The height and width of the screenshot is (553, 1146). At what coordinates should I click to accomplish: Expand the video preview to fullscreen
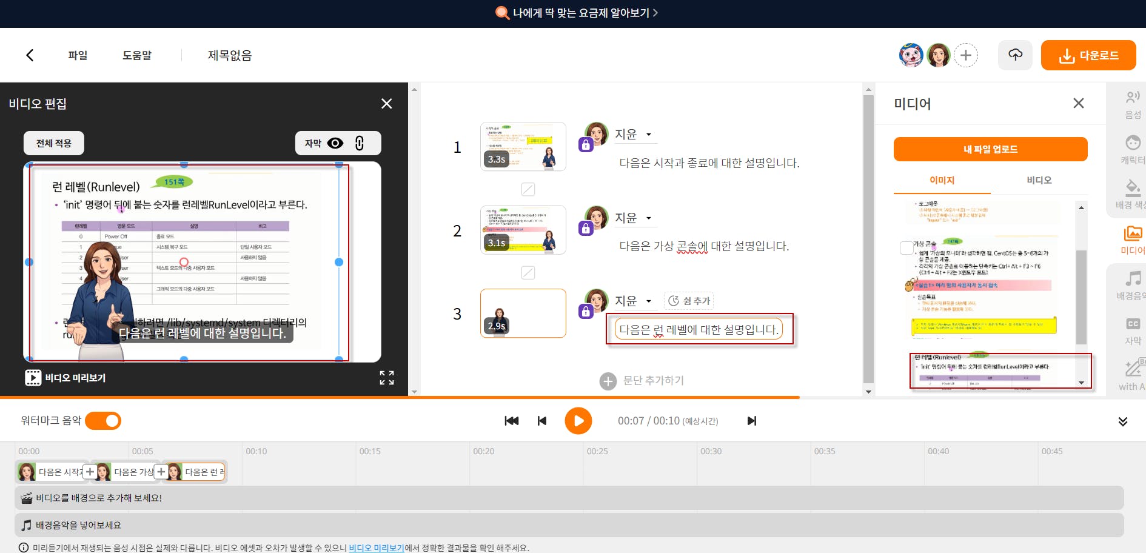(x=387, y=378)
